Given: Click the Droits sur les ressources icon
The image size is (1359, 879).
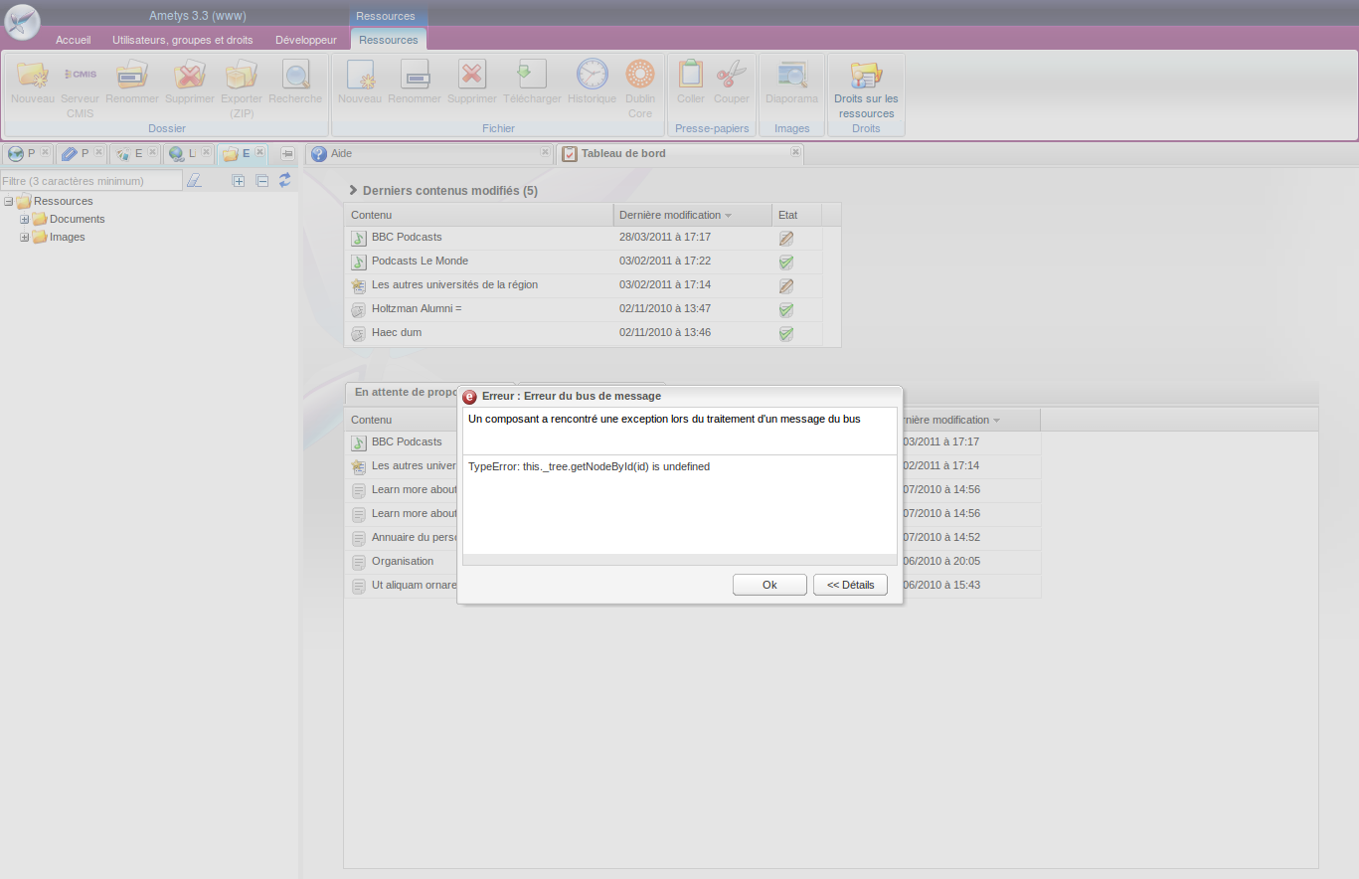Looking at the screenshot, I should (x=865, y=76).
